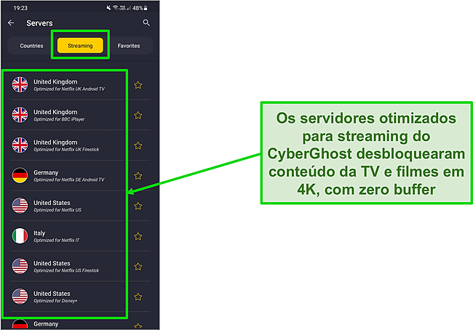Star the Italy Netflix IT server
The width and height of the screenshot is (473, 330).
click(138, 236)
